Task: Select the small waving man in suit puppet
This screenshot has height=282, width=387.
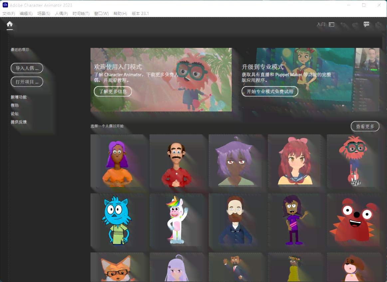Action: point(235,267)
